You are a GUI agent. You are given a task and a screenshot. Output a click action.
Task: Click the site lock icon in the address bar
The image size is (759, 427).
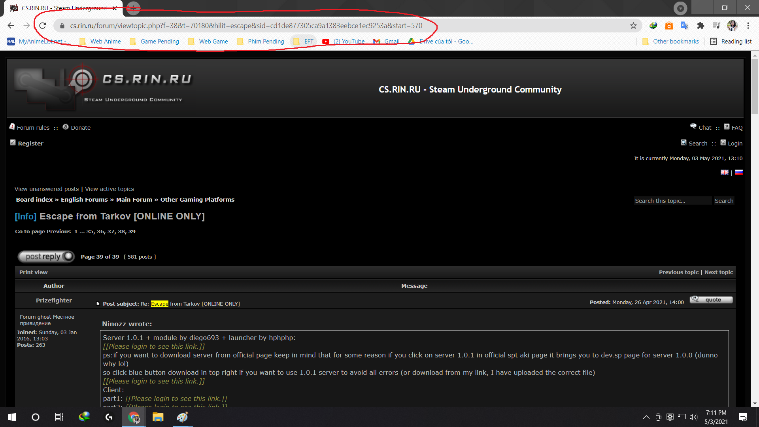click(x=62, y=26)
